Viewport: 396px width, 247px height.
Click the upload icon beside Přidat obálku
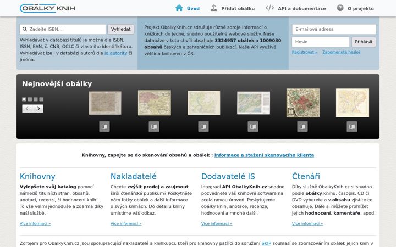coord(214,8)
